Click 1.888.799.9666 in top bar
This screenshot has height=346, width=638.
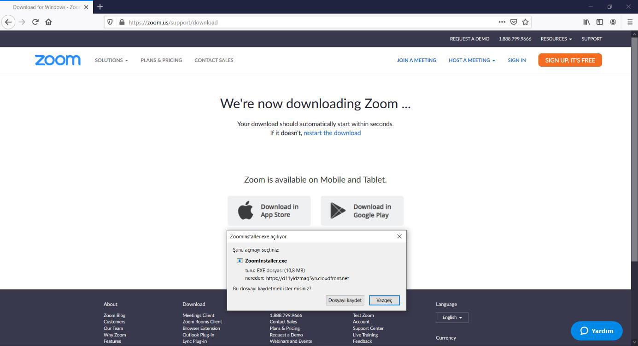click(x=515, y=39)
